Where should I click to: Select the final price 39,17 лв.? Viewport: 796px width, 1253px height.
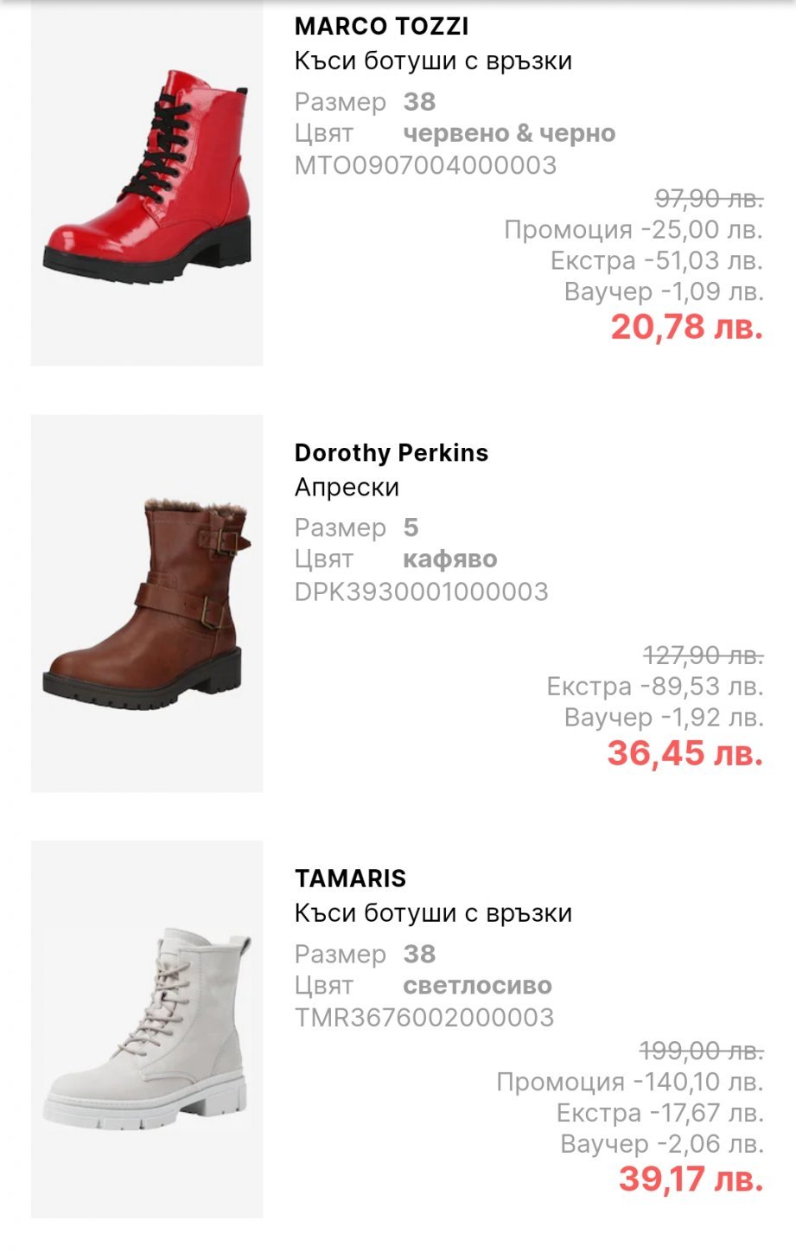(691, 1179)
